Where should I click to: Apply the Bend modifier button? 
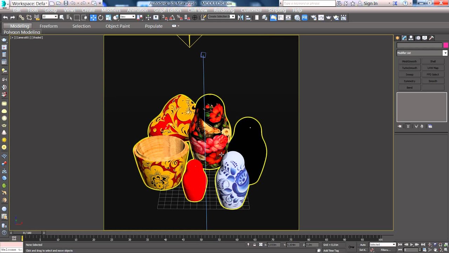[x=409, y=88]
